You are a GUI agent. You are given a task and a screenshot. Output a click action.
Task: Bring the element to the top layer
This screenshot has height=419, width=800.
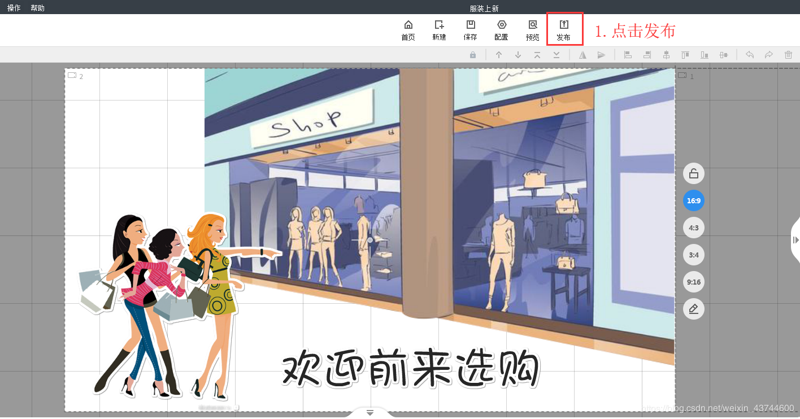pos(537,55)
